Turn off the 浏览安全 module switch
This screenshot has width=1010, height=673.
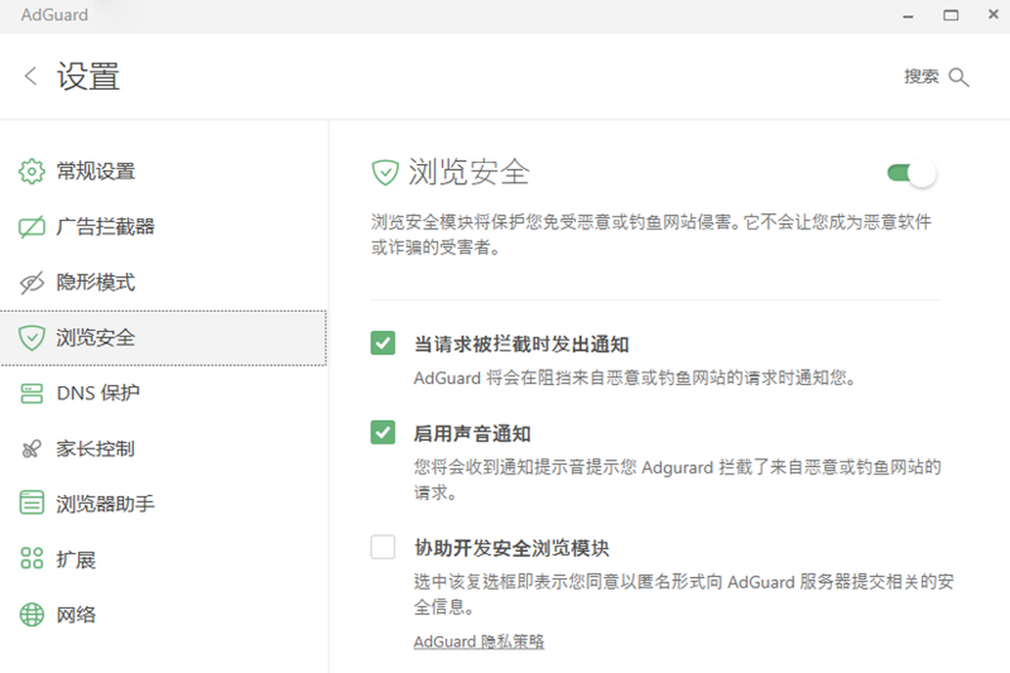point(912,173)
